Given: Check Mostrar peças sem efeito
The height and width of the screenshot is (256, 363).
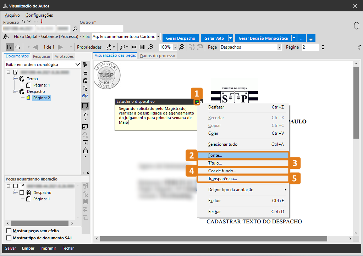Looking at the screenshot, I should tap(9, 231).
